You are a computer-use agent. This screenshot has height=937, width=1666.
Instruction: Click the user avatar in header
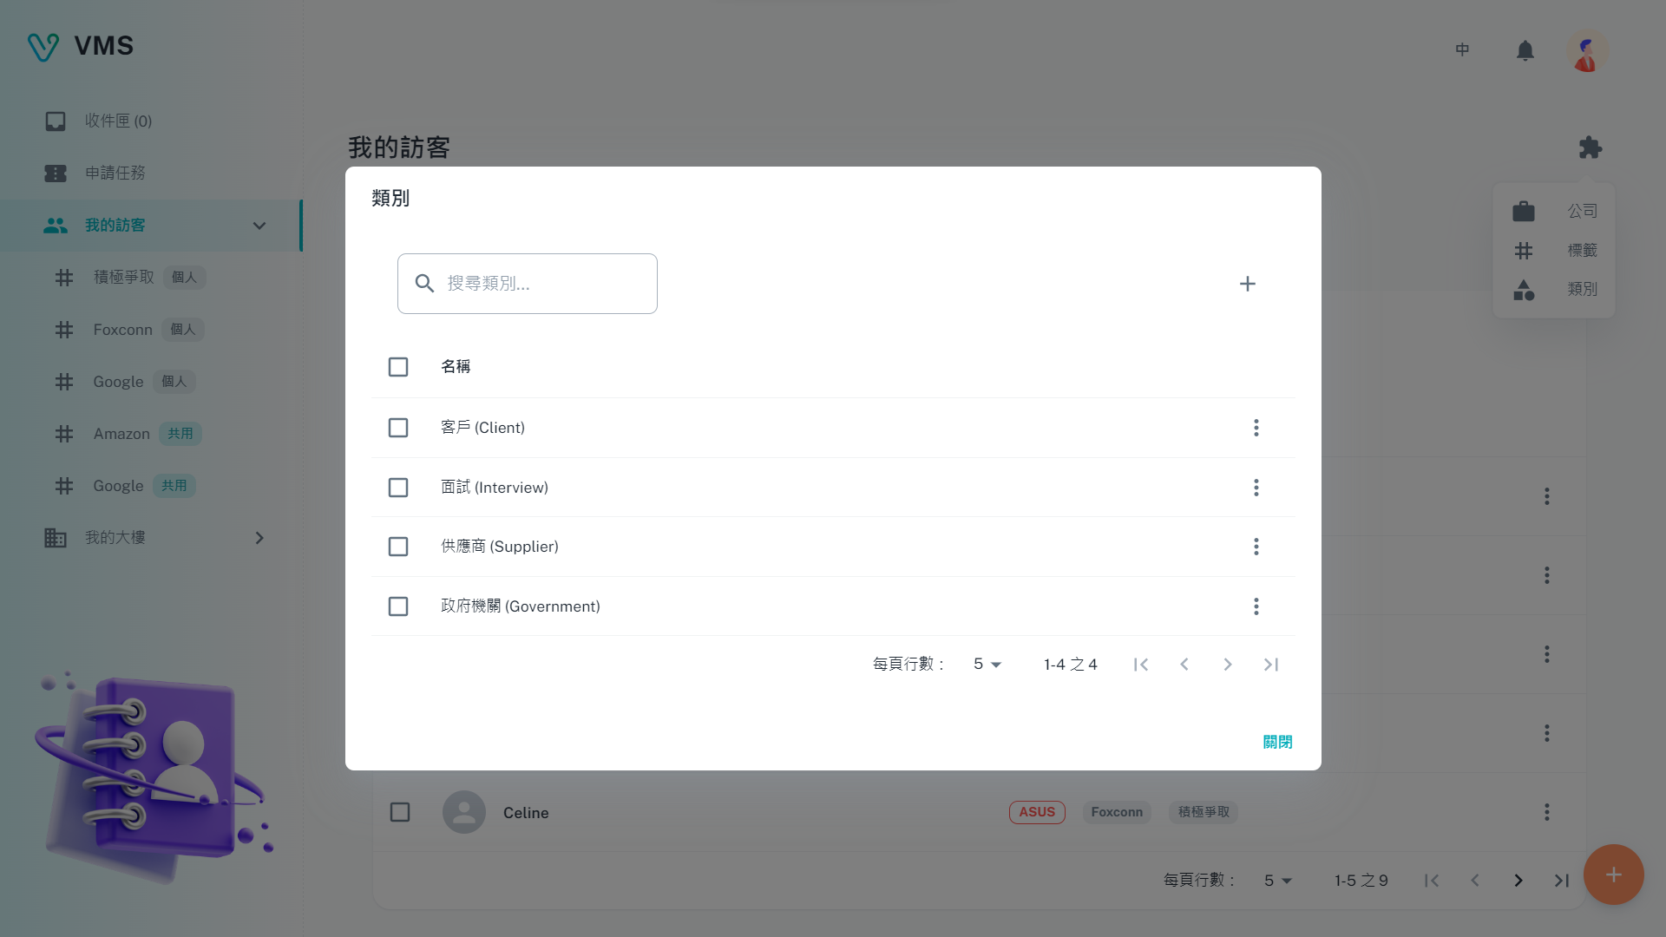(x=1586, y=50)
